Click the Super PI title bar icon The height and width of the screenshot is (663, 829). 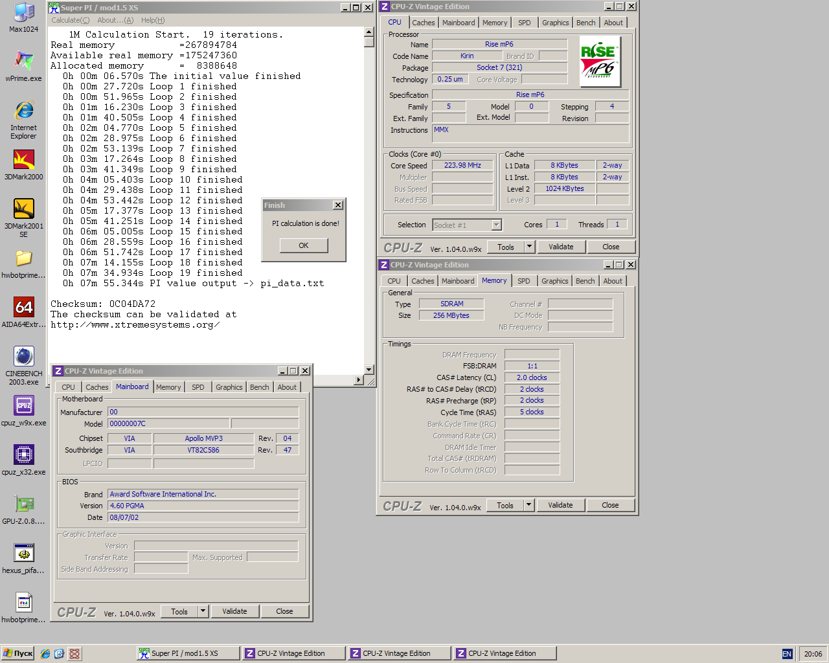(54, 7)
